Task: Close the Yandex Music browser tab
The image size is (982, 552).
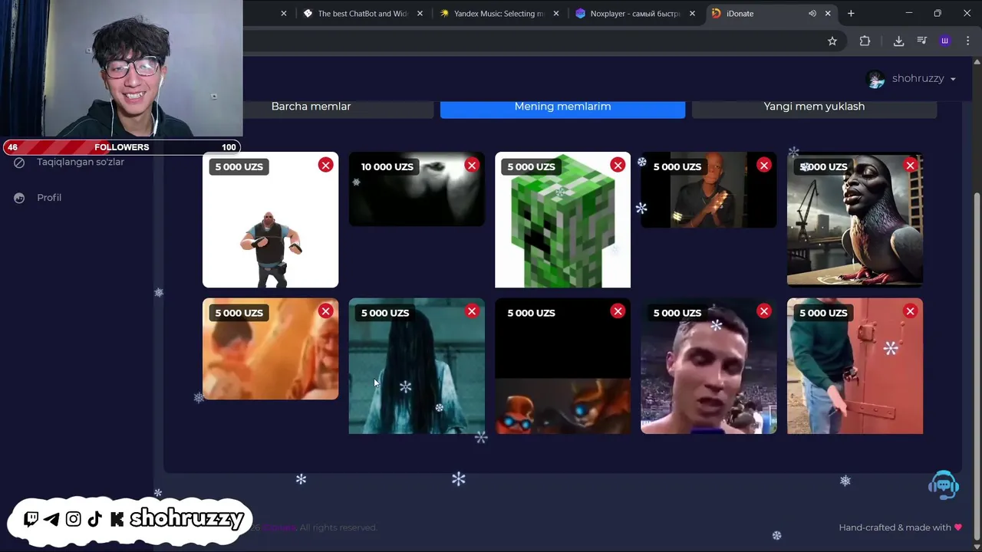Action: (556, 14)
